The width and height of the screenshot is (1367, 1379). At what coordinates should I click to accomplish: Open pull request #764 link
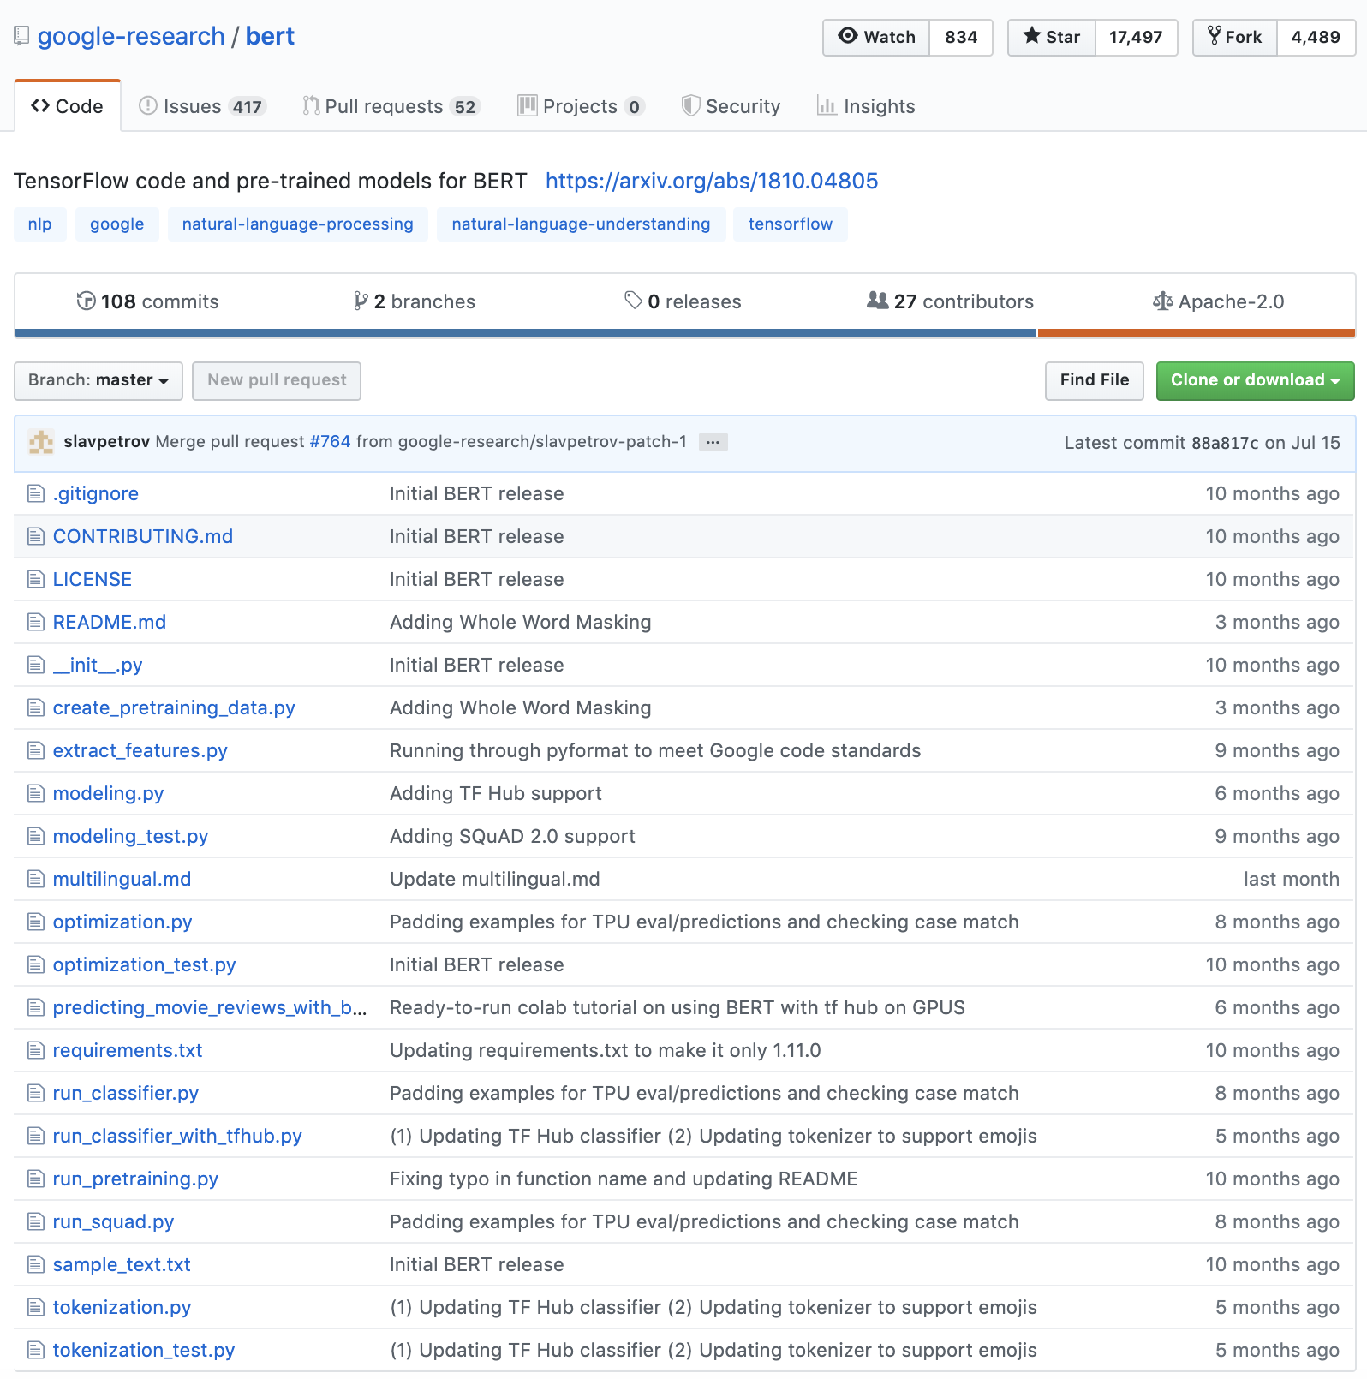coord(330,442)
